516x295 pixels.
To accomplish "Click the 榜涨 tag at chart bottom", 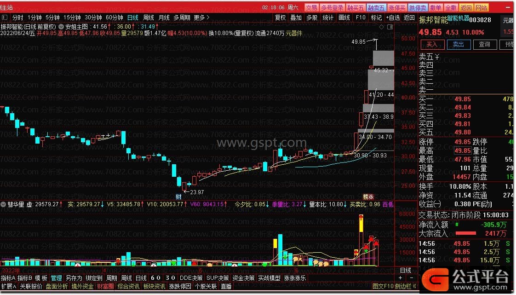I will coord(368,197).
